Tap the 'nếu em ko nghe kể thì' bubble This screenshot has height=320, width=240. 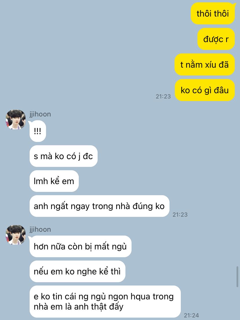pyautogui.click(x=77, y=272)
